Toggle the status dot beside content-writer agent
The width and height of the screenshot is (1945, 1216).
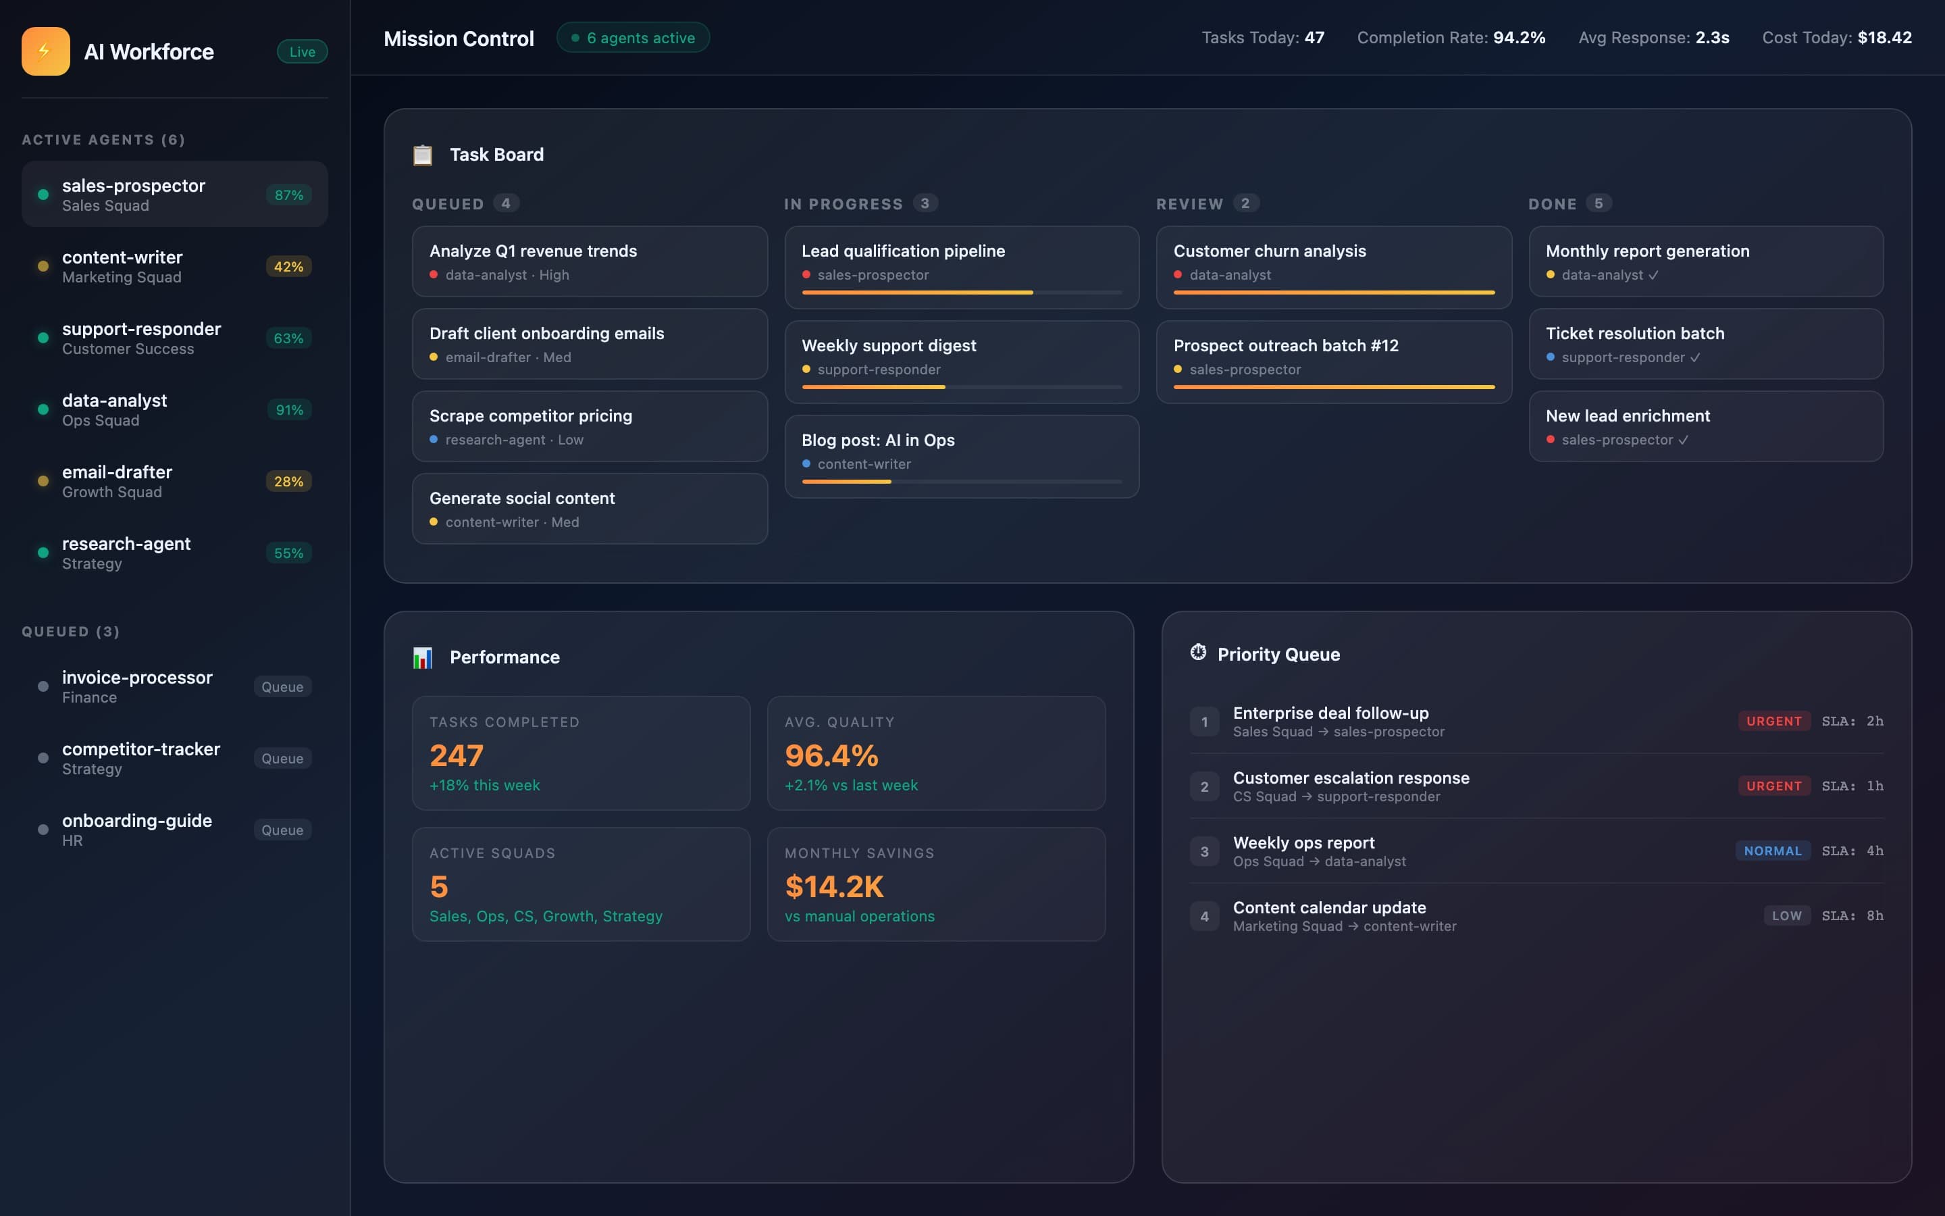click(43, 265)
